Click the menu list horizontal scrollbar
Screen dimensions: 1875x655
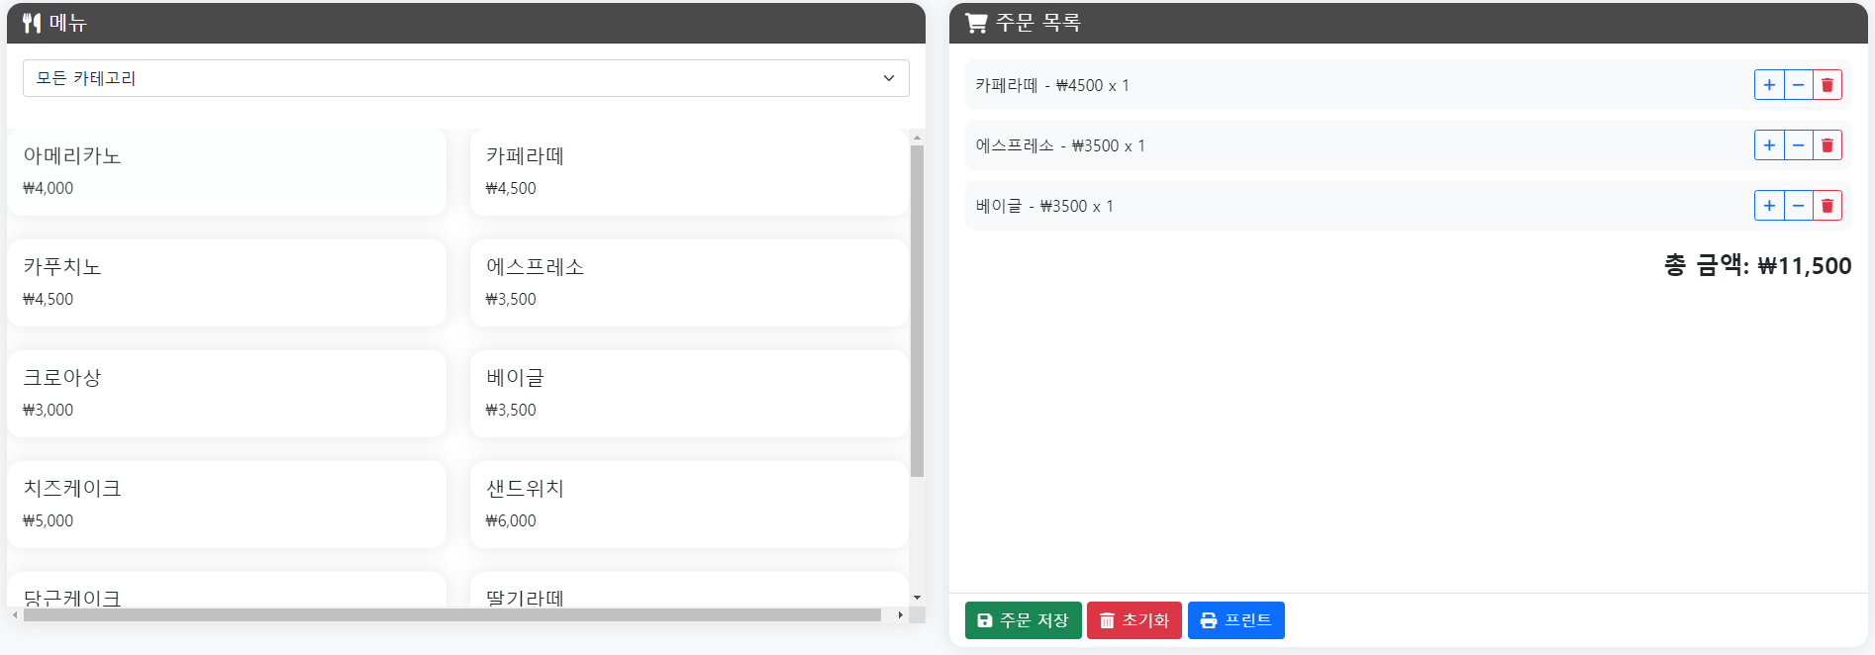pos(452,614)
